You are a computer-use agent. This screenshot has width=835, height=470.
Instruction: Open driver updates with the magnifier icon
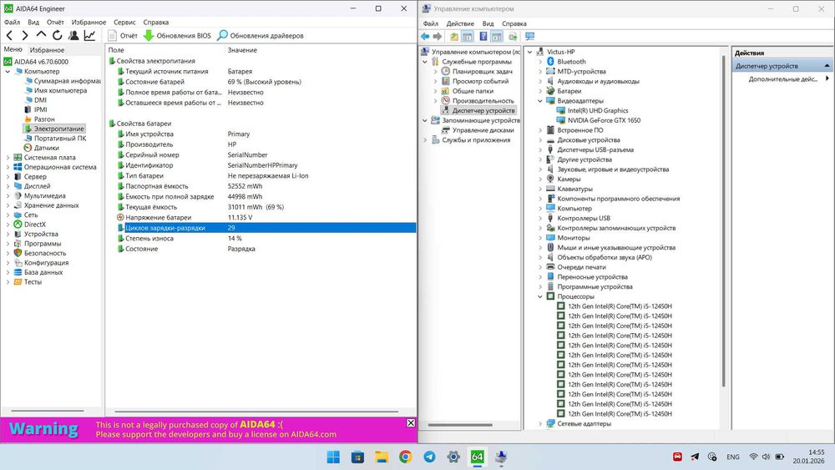pos(223,36)
